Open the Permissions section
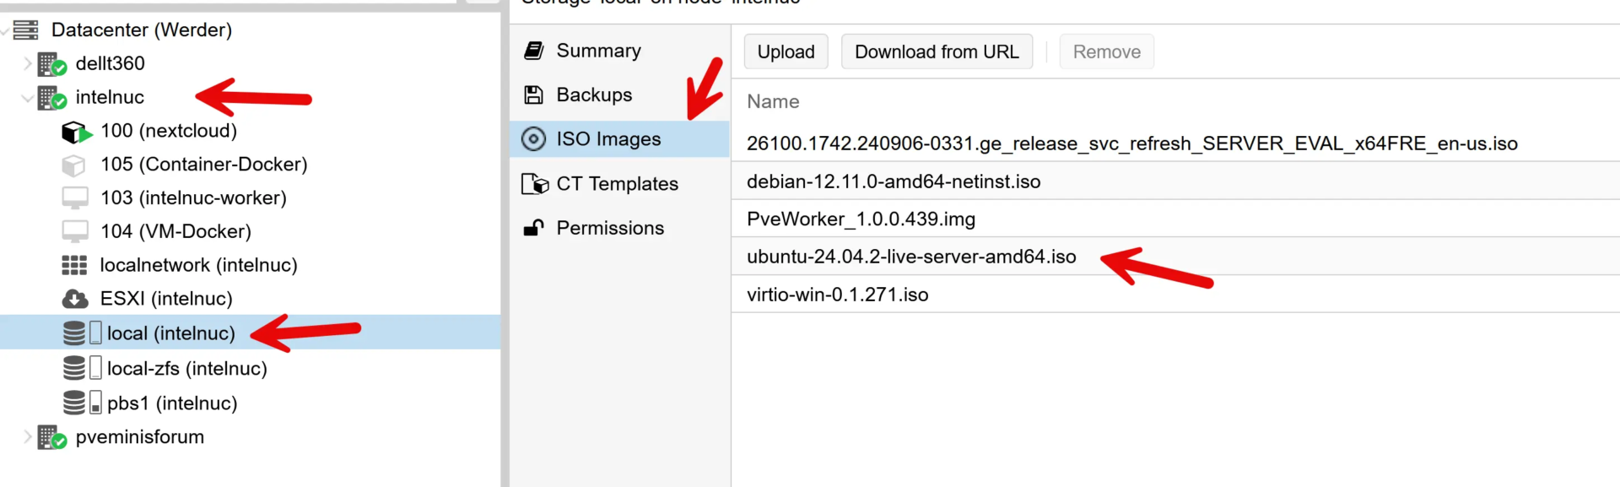Screen dimensions: 1620x487 coord(610,228)
